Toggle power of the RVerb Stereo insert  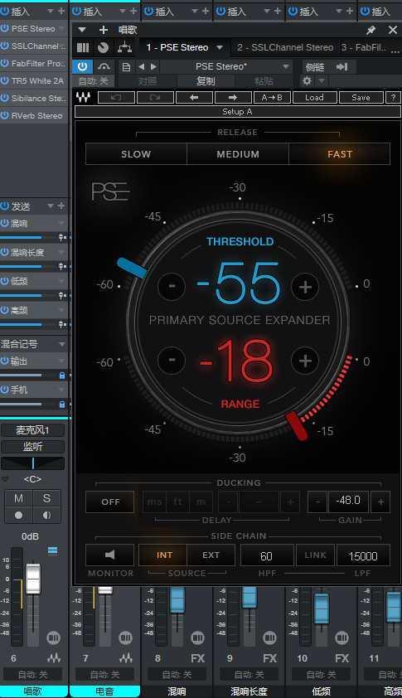(4, 115)
